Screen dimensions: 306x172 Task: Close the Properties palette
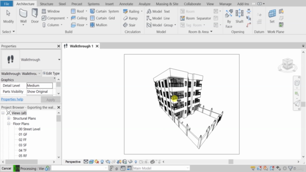coord(58,46)
